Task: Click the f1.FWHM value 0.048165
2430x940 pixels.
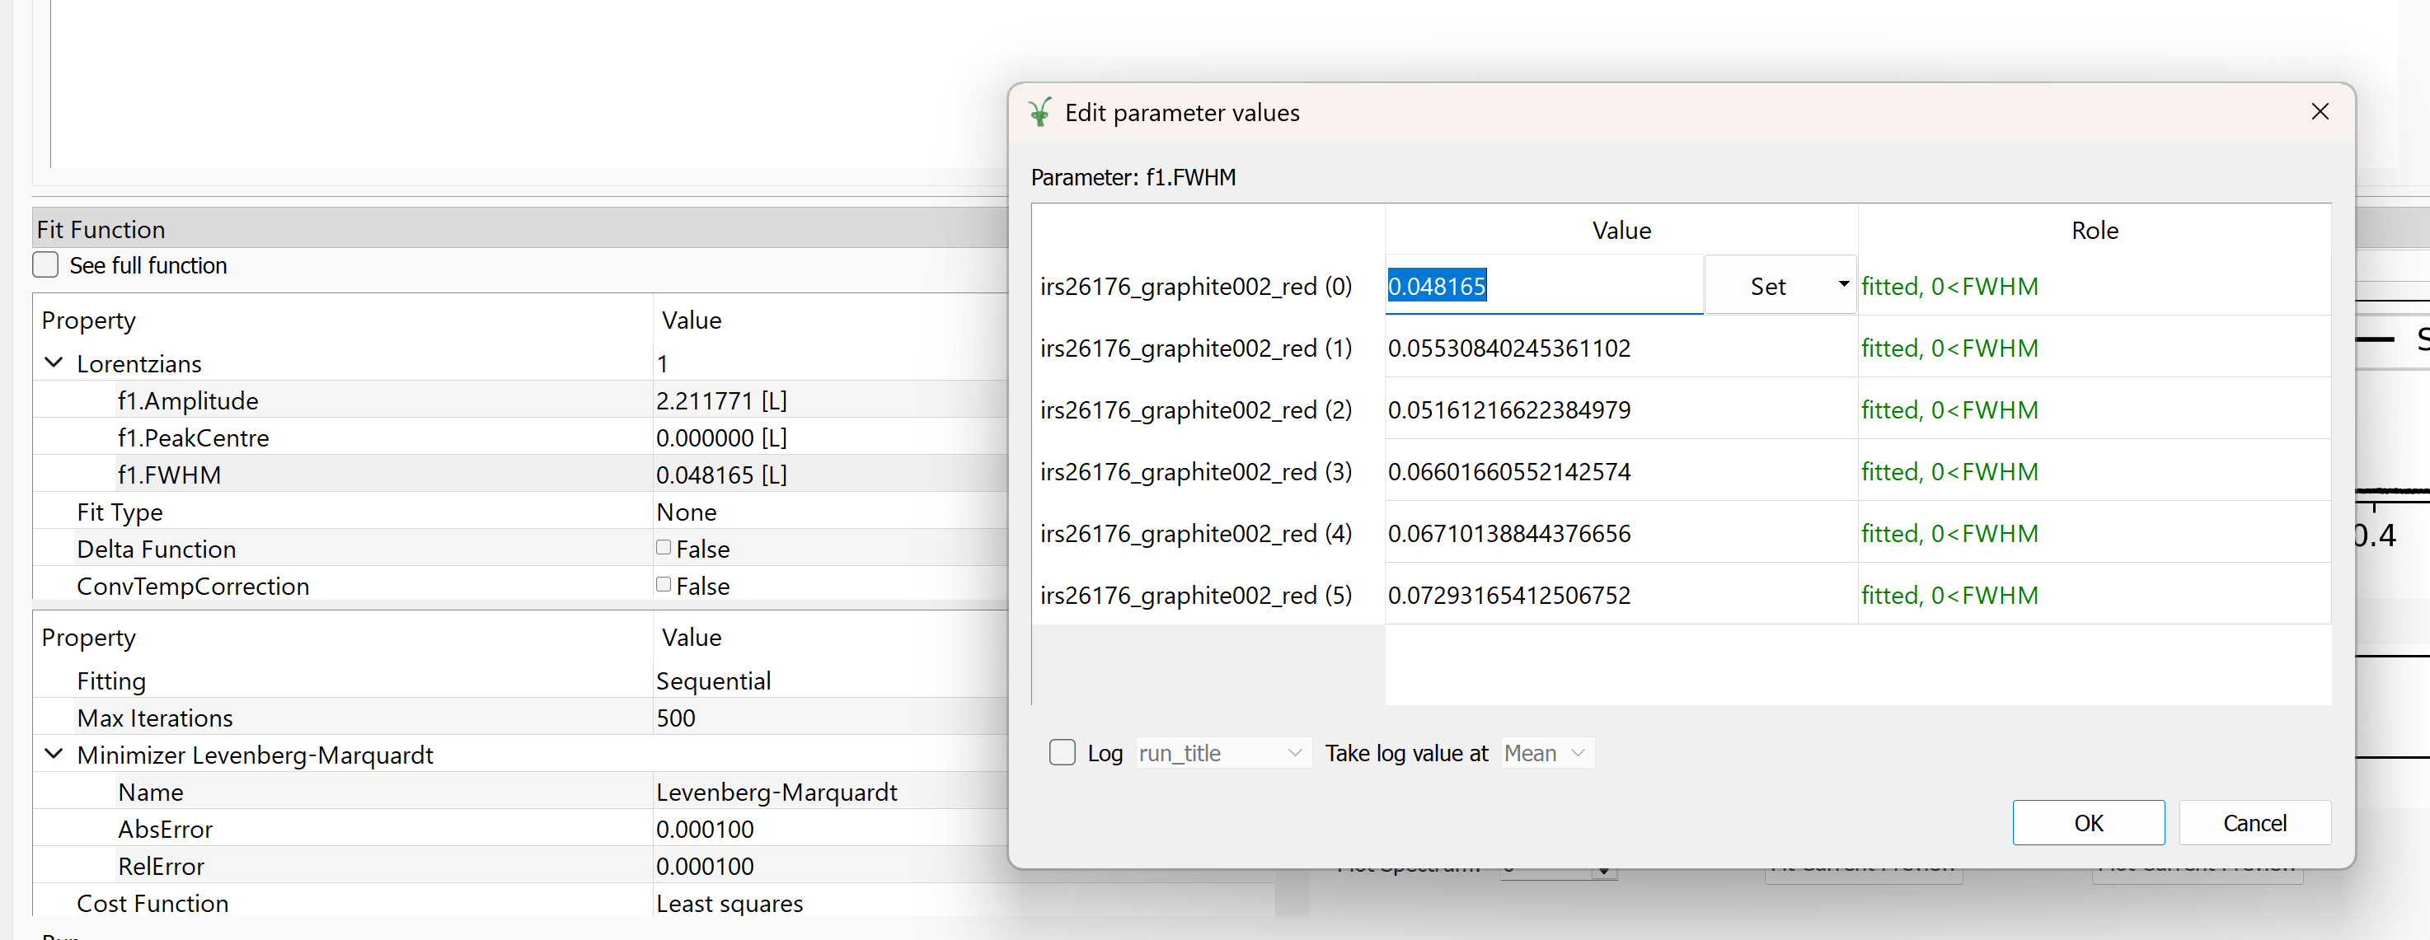Action: coord(720,474)
